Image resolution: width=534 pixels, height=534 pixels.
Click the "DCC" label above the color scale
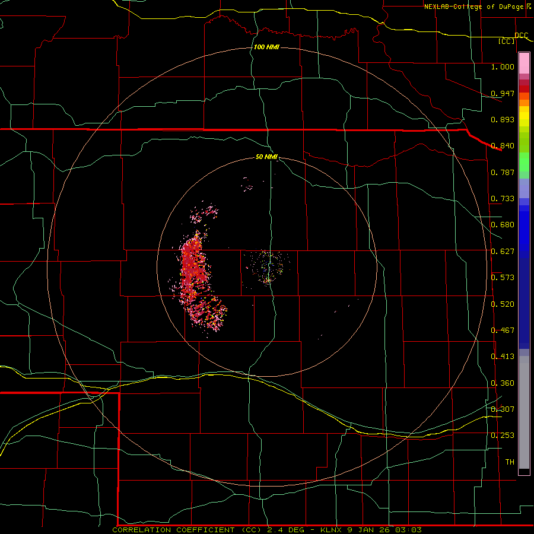pos(521,36)
